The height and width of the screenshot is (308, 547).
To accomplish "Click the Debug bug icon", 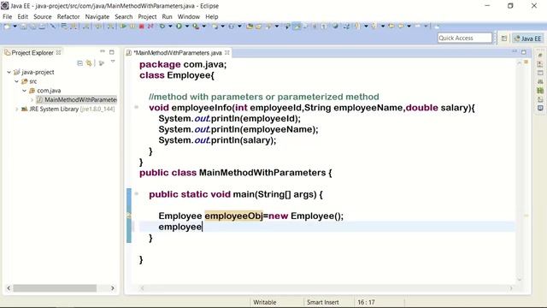I will [162, 27].
